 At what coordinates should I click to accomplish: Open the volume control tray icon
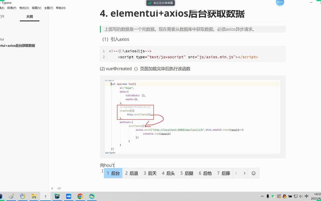(301, 197)
